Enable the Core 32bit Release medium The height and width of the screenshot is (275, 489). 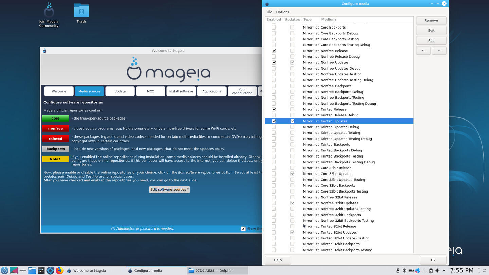pyautogui.click(x=274, y=168)
